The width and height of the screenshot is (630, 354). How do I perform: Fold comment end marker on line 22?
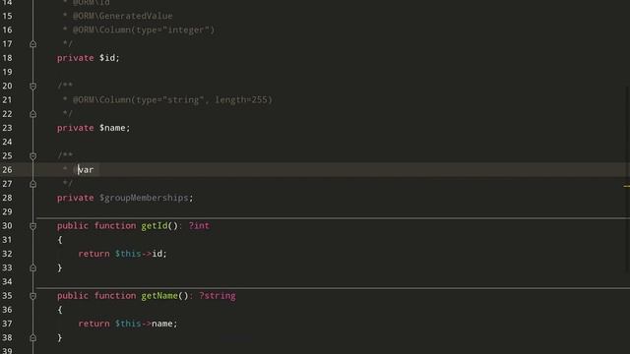click(32, 114)
